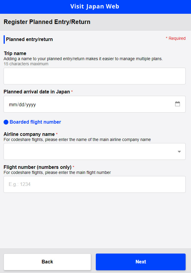Click the Register Planned Entry/Return page heading
The width and height of the screenshot is (191, 273).
tap(47, 22)
